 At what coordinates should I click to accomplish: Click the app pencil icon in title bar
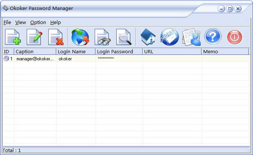point(6,8)
